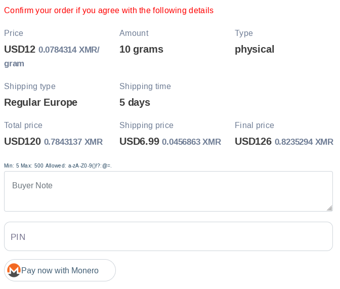This screenshot has height=289, width=340.
Task: Select the USD126 final price
Action: pos(253,142)
